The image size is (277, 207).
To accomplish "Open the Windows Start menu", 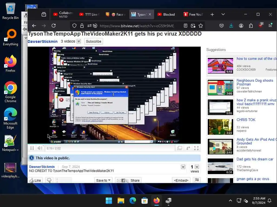I will [109, 201].
